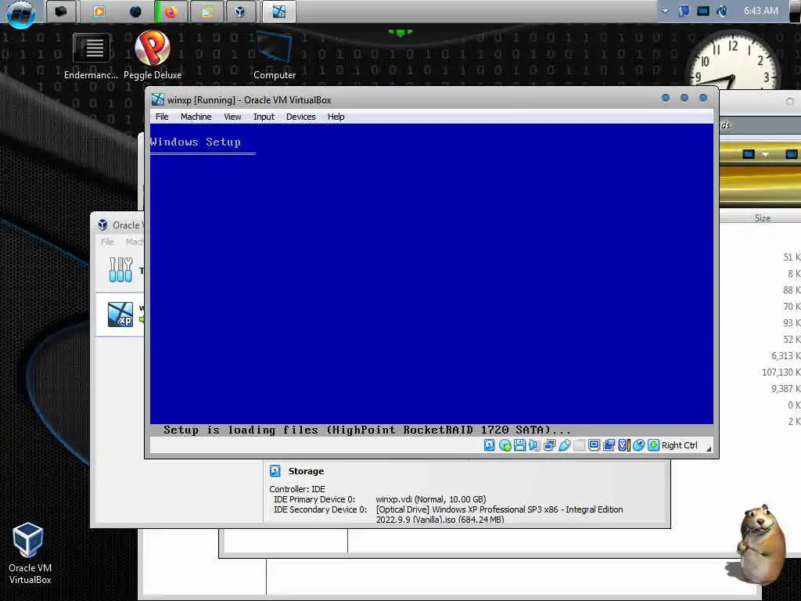Select the winxp machine in VirtualBox Manager
Image resolution: width=801 pixels, height=601 pixels.
120,315
